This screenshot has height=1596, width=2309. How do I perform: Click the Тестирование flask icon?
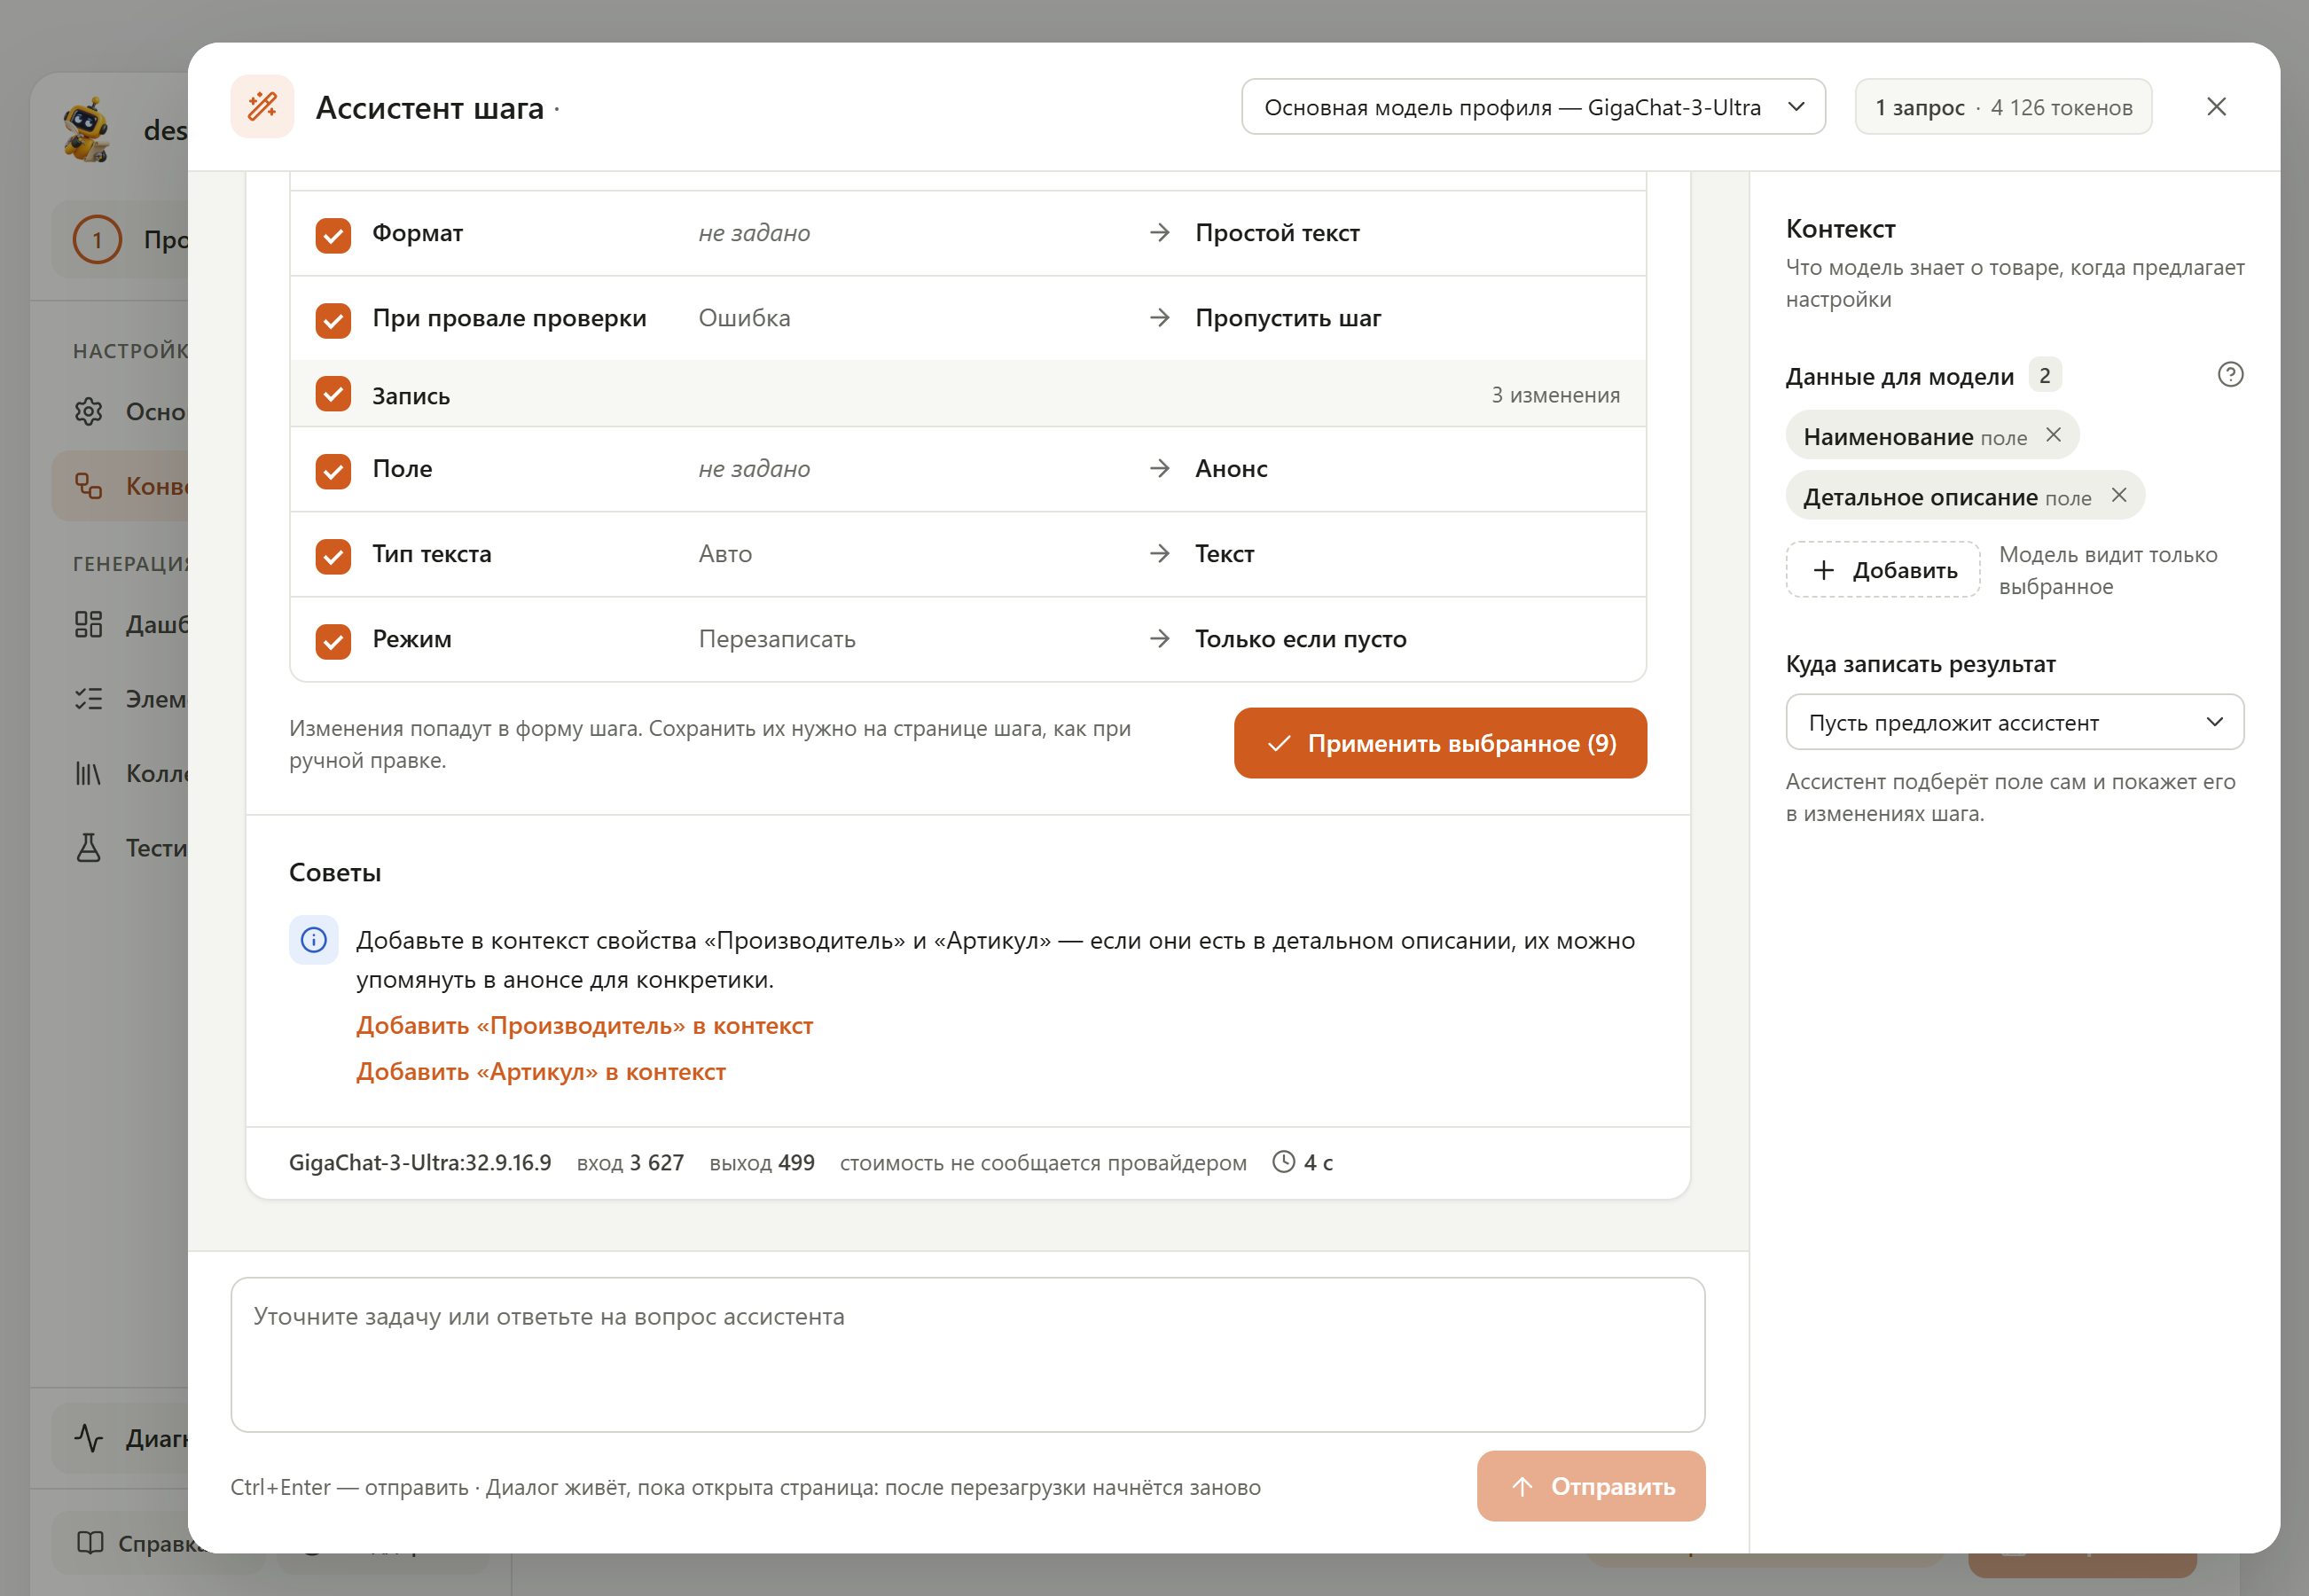coord(89,848)
